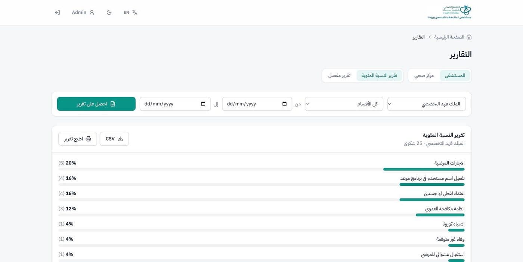Click الملك فهد التخصصي · 25 شكوى subtitle
Screen dimensions: 523x262
[x=434, y=143]
